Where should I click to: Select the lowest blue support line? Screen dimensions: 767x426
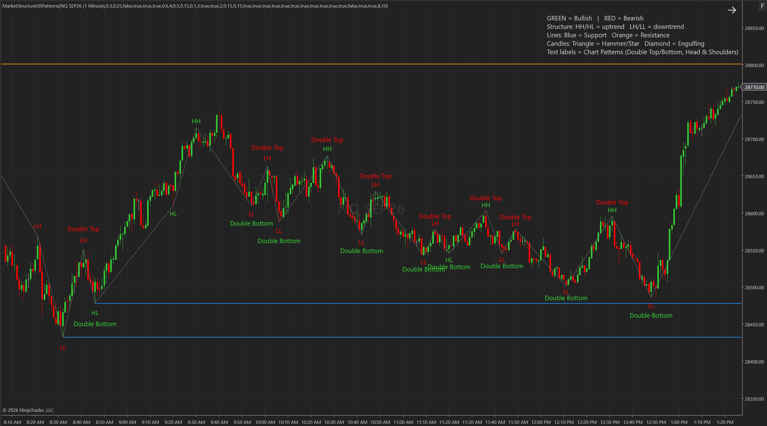(x=402, y=337)
